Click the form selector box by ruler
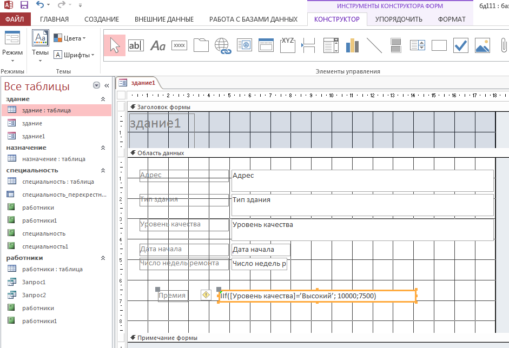Viewport: 509px width, 348px height. [121, 95]
